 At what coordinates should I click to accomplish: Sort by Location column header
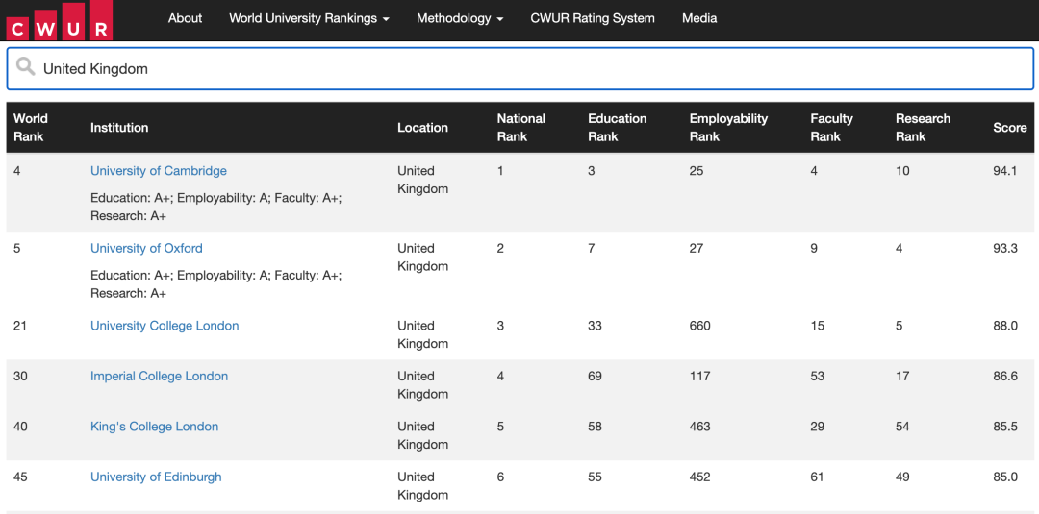click(422, 128)
